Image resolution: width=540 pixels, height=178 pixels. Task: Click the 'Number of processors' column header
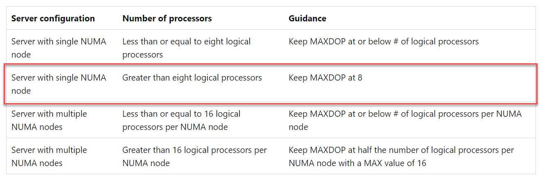point(167,18)
